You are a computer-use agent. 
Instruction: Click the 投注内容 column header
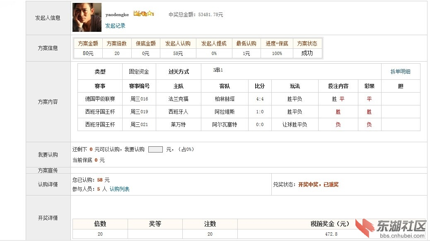pyautogui.click(x=338, y=86)
